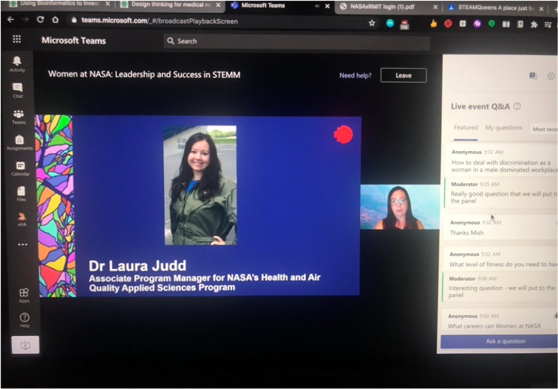The height and width of the screenshot is (389, 558).
Task: Open Assignments from the sidebar
Action: click(20, 143)
